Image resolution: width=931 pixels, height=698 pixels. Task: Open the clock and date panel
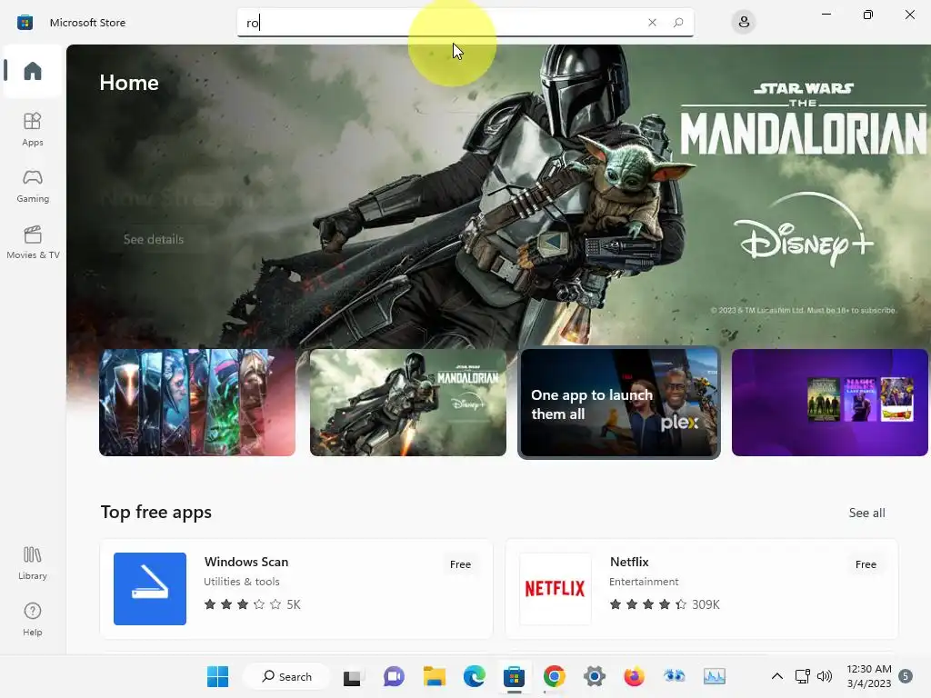[x=868, y=676]
